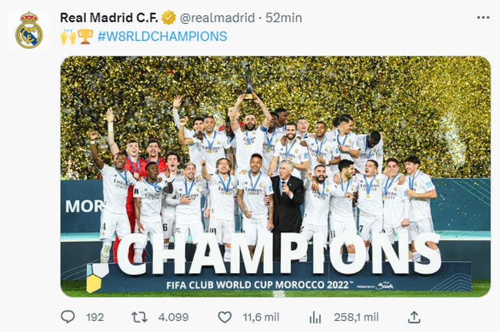The image size is (500, 332).
Task: Open the #W8RLDCHAMPIONS hashtag link
Action: tap(162, 36)
